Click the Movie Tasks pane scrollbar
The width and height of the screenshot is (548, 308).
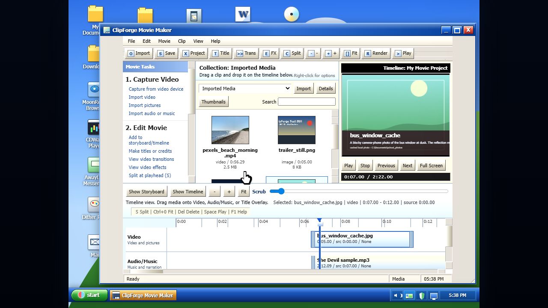coord(191,122)
